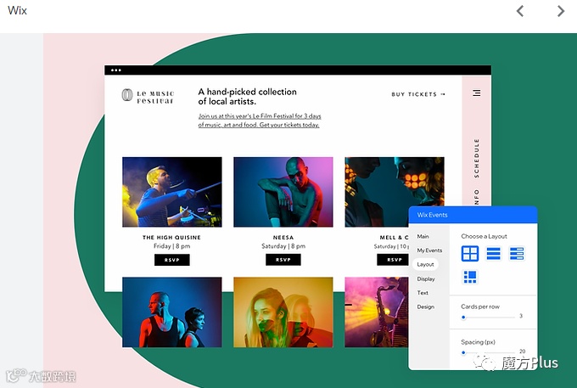Select the plain list layout icon
Viewport: 577px width, 388px height.
pos(494,254)
